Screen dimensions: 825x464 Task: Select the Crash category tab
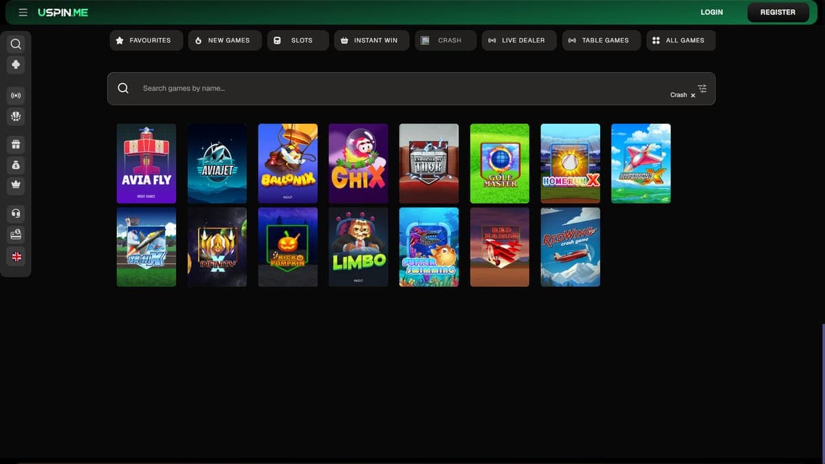tap(445, 41)
